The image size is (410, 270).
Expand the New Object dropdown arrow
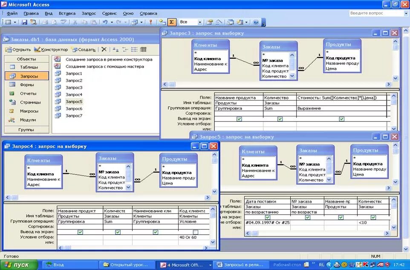tap(246, 22)
